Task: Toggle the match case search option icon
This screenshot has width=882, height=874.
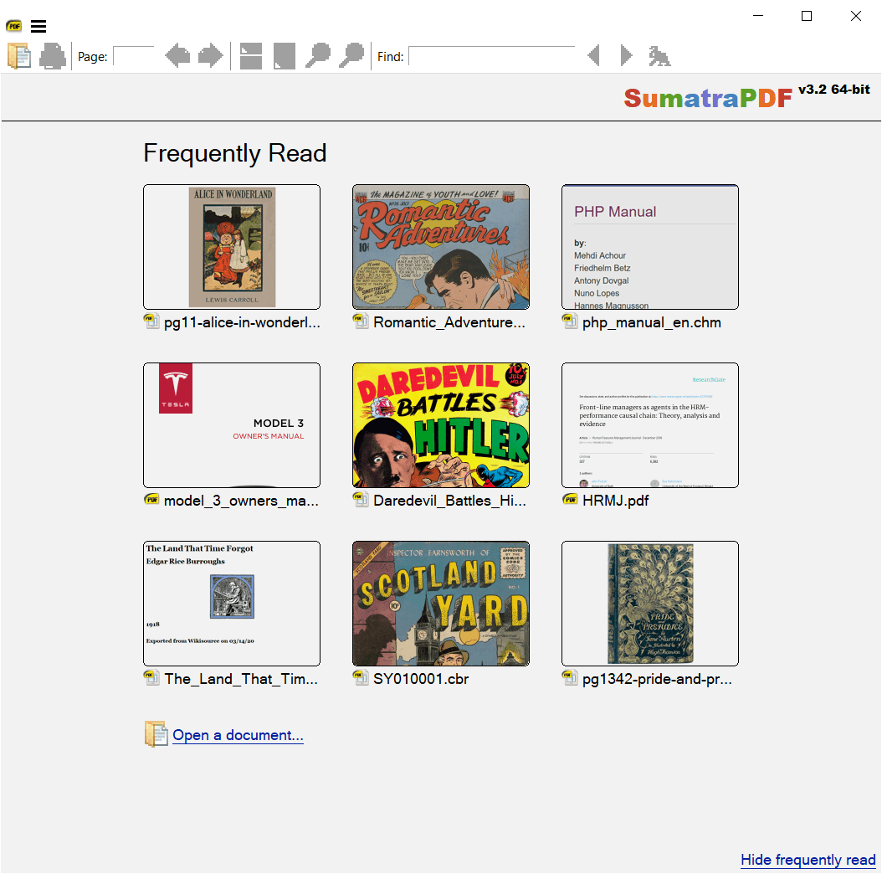Action: pos(659,55)
